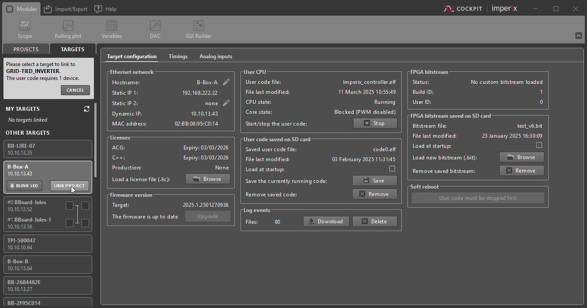Tick the second checkbox of #0 BBoard-Jules
Image resolution: width=587 pixels, height=308 pixels.
[x=85, y=205]
